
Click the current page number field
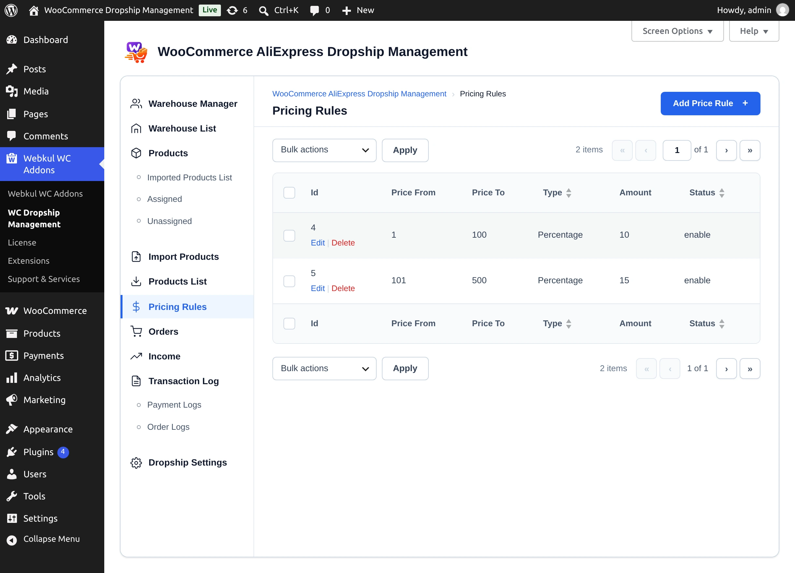676,150
